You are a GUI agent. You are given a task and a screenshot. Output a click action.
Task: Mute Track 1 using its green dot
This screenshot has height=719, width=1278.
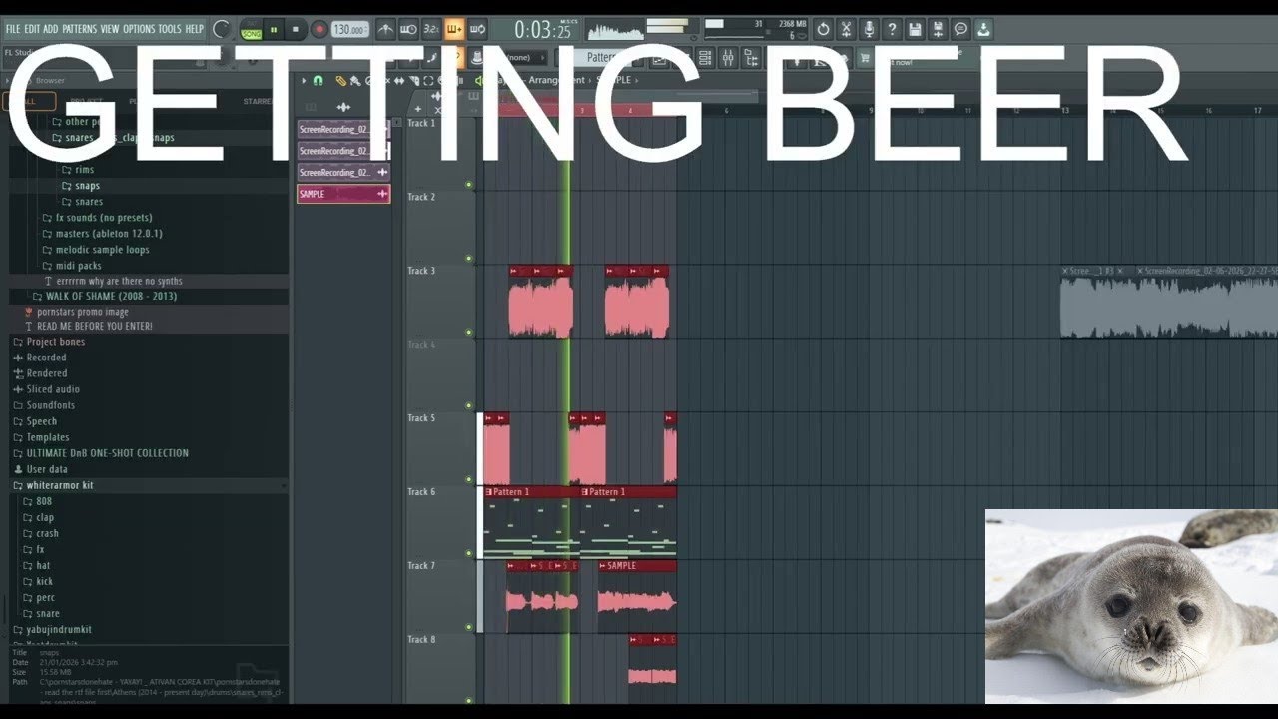[469, 185]
